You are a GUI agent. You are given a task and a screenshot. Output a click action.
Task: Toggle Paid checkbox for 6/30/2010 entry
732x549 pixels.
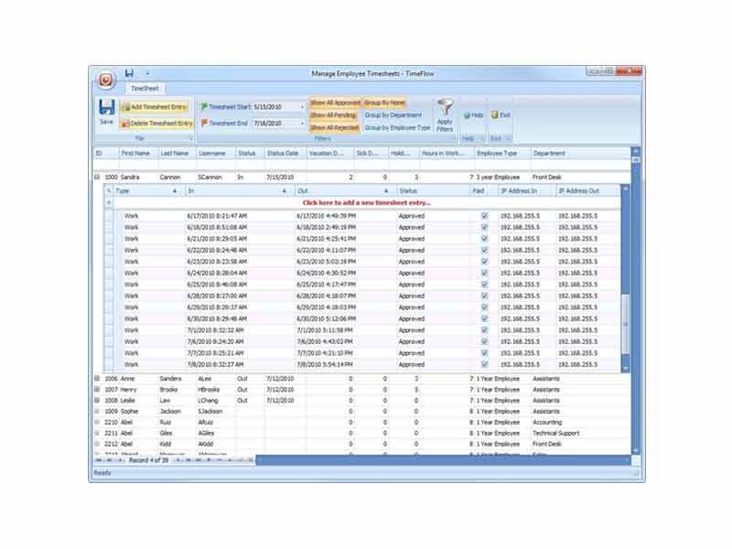485,318
